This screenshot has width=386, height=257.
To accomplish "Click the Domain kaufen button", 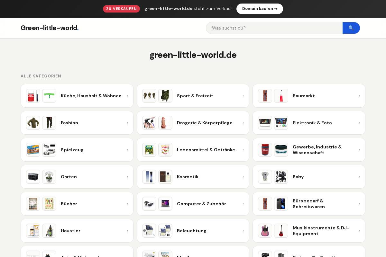I will click(260, 9).
